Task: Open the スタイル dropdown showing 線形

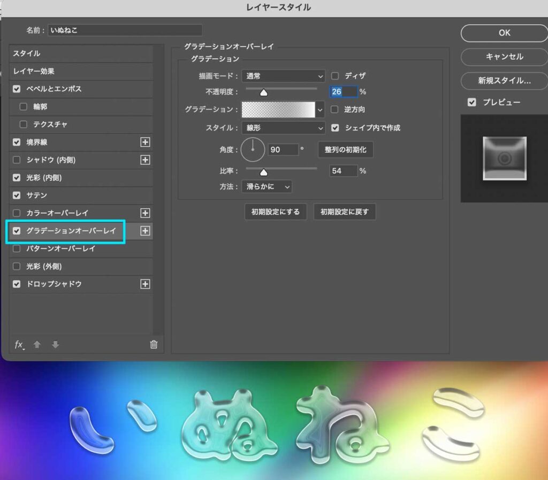Action: pyautogui.click(x=283, y=128)
